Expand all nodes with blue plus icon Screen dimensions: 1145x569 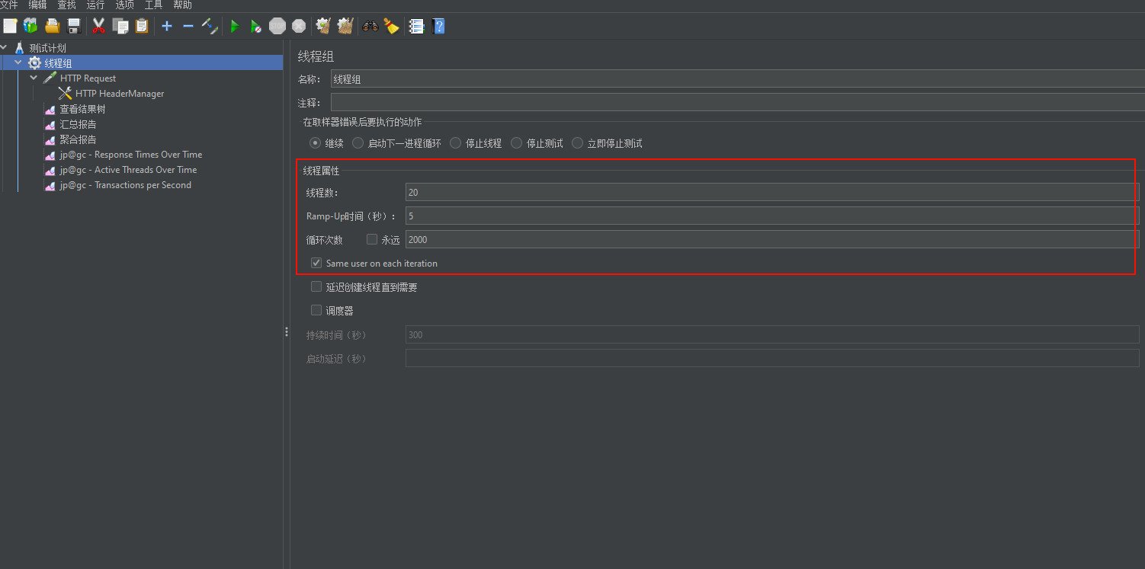167,26
